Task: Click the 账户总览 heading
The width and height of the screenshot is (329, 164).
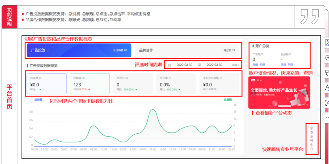Action: [262, 46]
